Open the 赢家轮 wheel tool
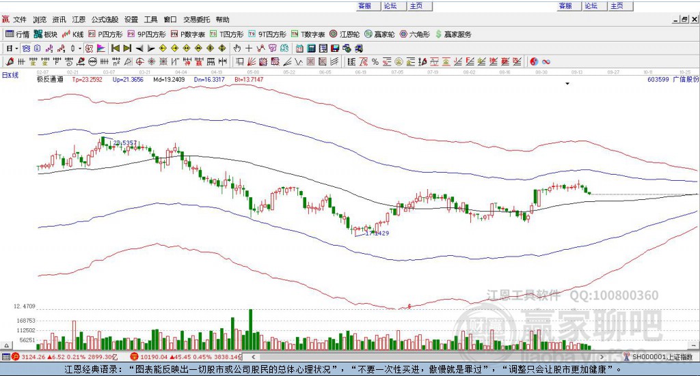The width and height of the screenshot is (700, 376). click(379, 34)
